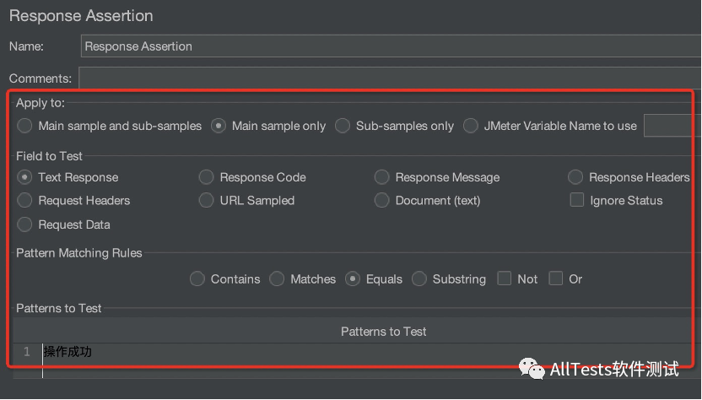Select Response Message radio button

pos(382,177)
